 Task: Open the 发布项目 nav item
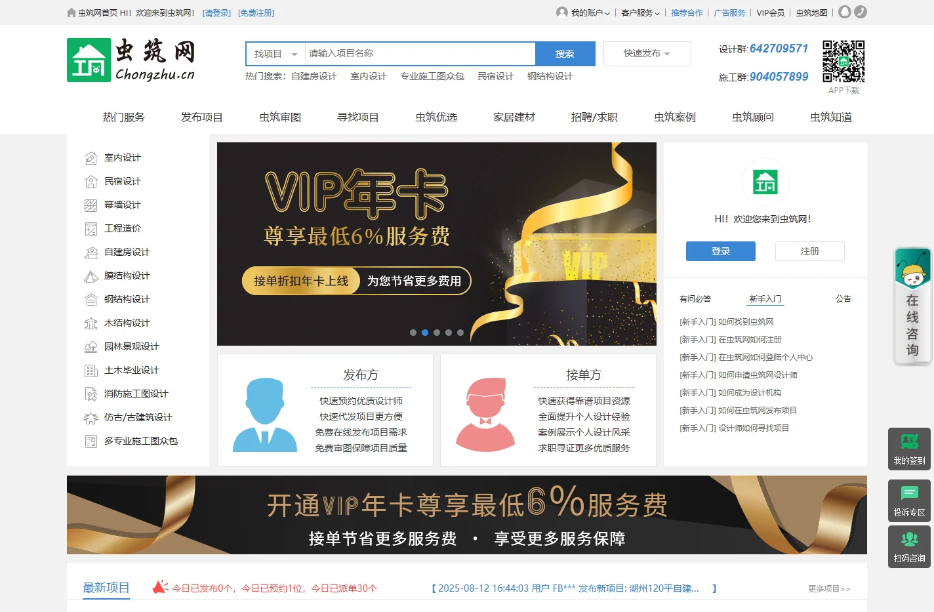coord(202,117)
